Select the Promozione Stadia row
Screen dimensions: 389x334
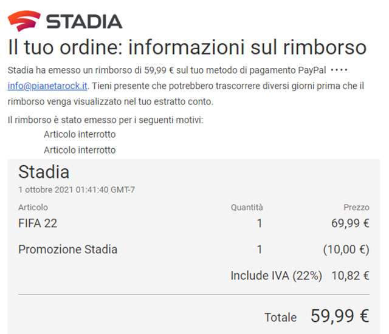(68, 250)
